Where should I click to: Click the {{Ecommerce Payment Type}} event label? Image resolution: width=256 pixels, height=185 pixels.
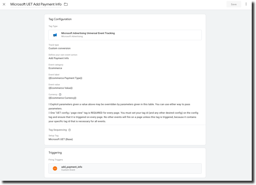tap(65, 78)
